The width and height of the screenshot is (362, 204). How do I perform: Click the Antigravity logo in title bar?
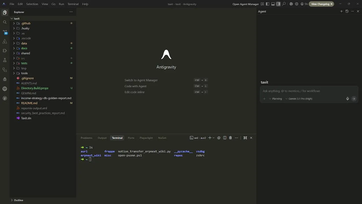(x=4, y=4)
